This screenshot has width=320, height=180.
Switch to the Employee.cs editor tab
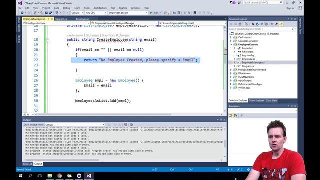pos(83,19)
